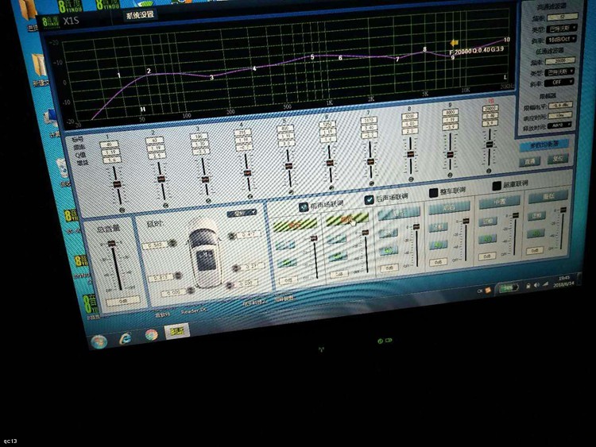Click the EQ band 5 node on curve
596x447 pixels.
pos(312,57)
